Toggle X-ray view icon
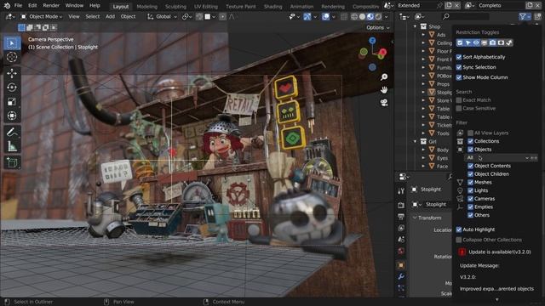 (x=344, y=17)
